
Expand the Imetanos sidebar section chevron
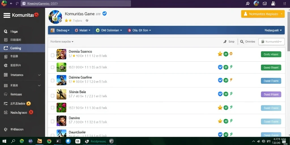click(39, 75)
